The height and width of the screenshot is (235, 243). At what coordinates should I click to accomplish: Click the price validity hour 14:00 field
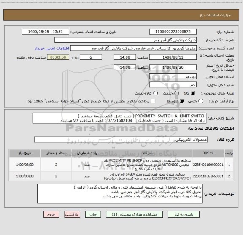125,68
